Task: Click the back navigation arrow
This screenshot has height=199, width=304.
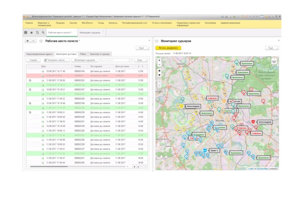Action: [28, 42]
